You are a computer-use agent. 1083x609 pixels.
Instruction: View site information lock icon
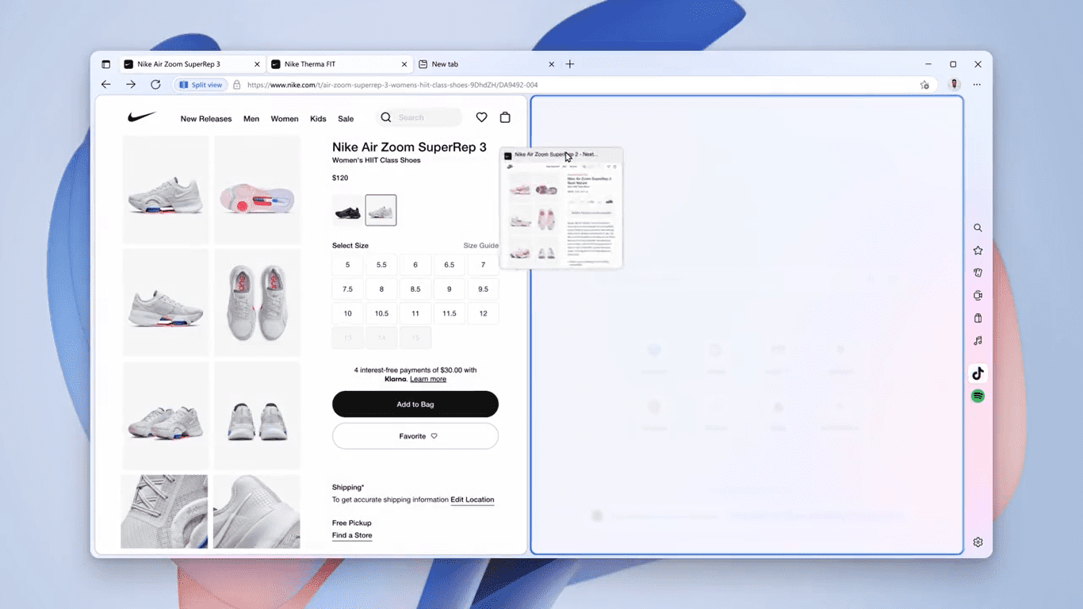click(236, 85)
